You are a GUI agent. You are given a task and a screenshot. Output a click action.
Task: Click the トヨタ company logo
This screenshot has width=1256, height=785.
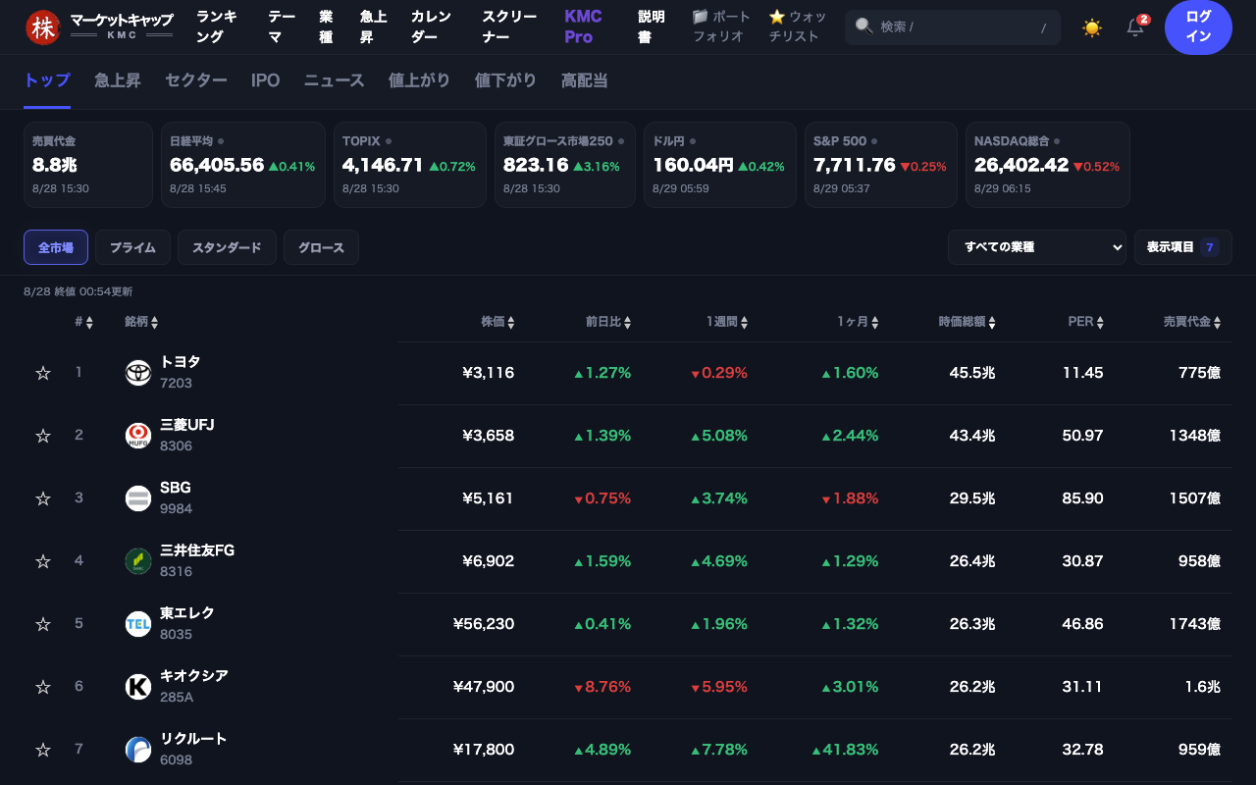point(138,373)
